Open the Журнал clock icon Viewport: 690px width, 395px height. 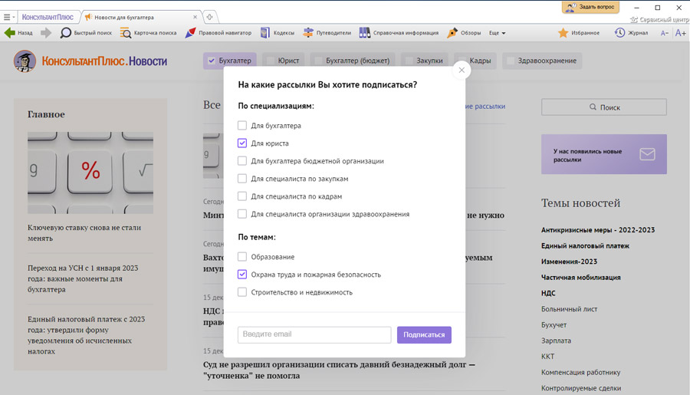pyautogui.click(x=619, y=33)
